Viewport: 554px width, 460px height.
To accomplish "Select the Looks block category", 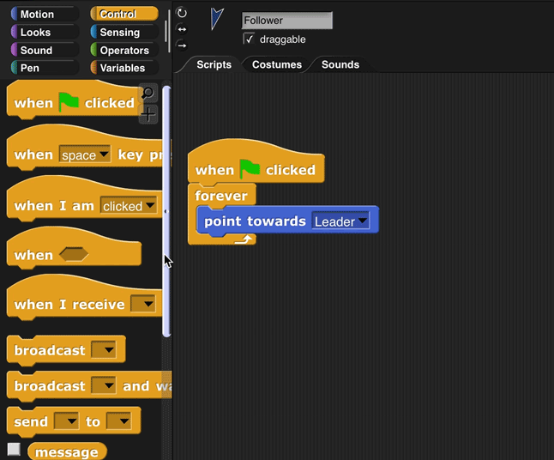I will pos(45,32).
